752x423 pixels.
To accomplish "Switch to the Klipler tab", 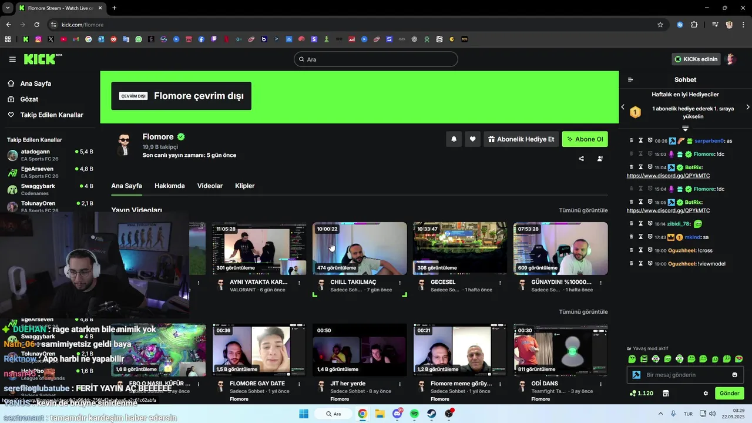I will pyautogui.click(x=244, y=186).
